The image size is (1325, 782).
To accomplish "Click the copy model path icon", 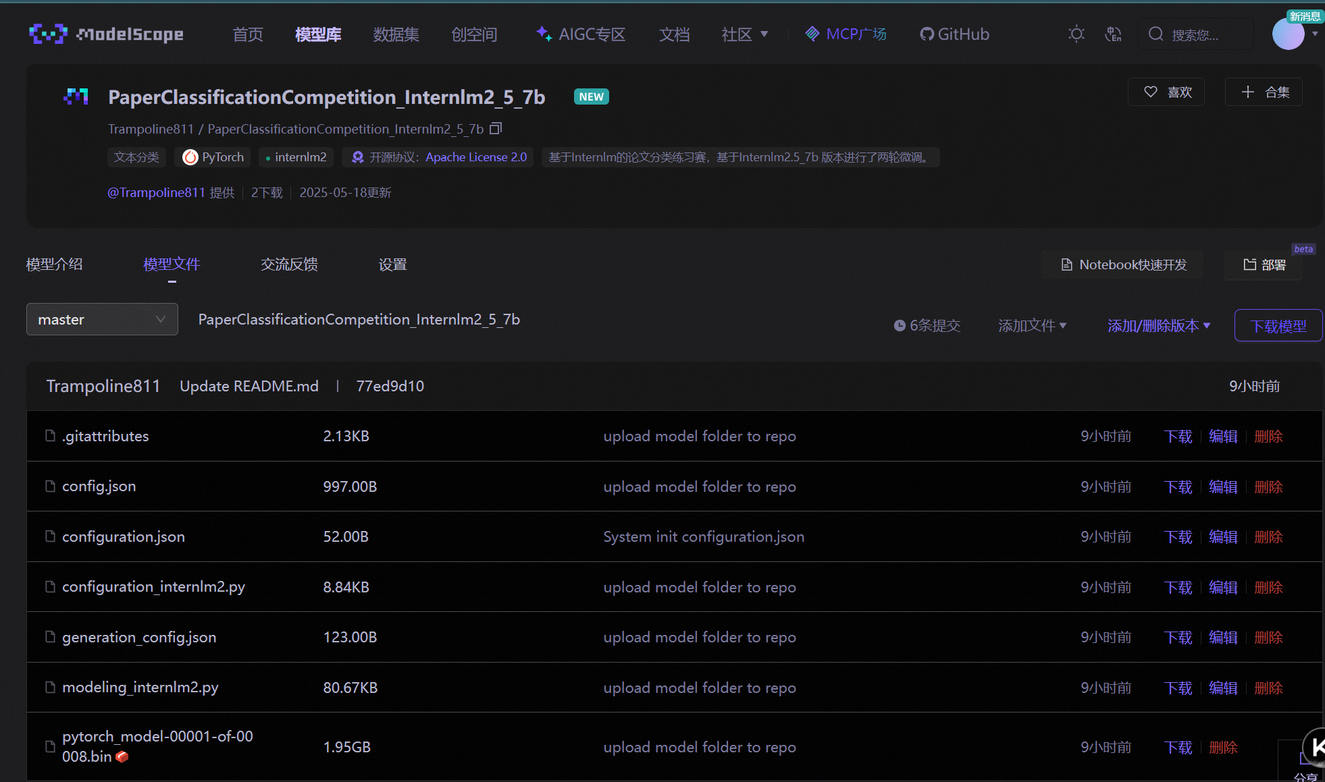I will 496,128.
